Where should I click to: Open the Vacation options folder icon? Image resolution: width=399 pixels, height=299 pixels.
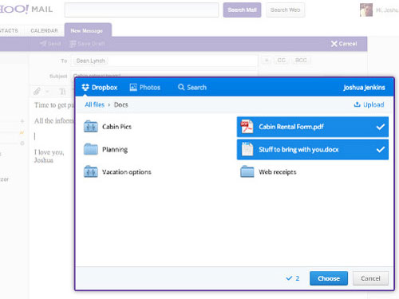coord(91,171)
